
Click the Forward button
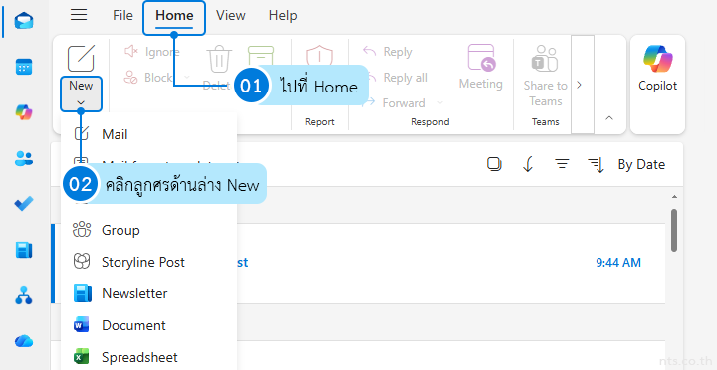pyautogui.click(x=396, y=102)
